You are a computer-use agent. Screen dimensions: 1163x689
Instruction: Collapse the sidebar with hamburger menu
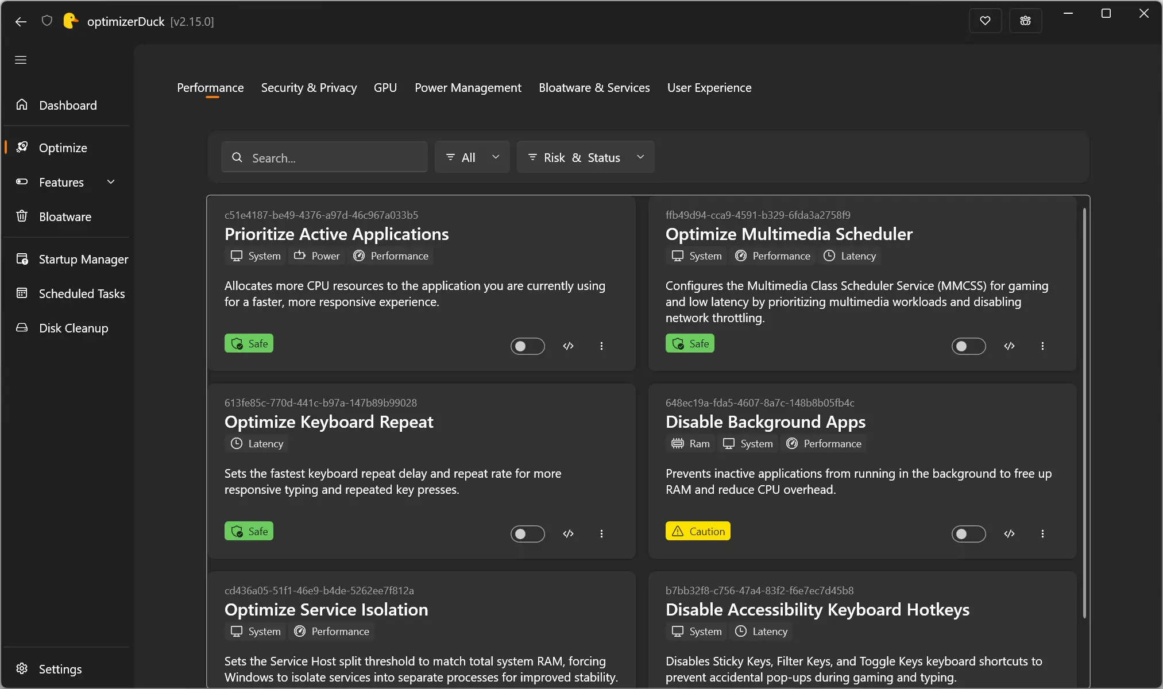click(x=21, y=60)
